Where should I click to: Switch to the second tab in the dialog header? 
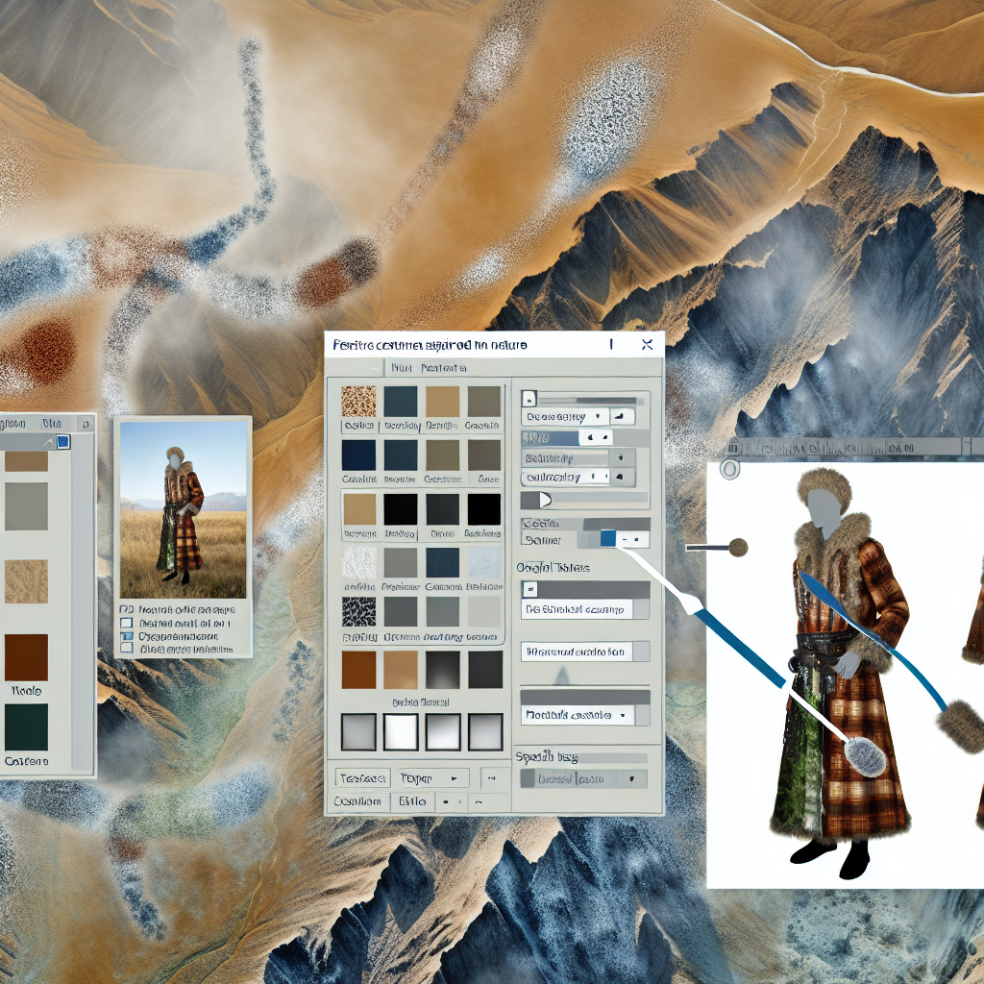[x=442, y=368]
